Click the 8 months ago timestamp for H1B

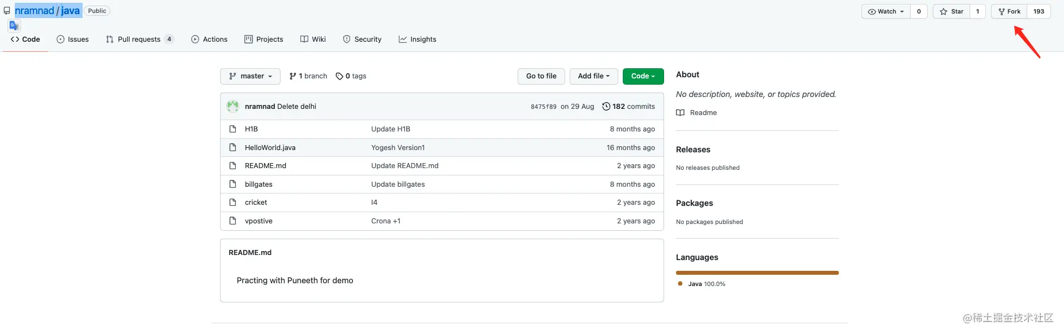(x=632, y=129)
